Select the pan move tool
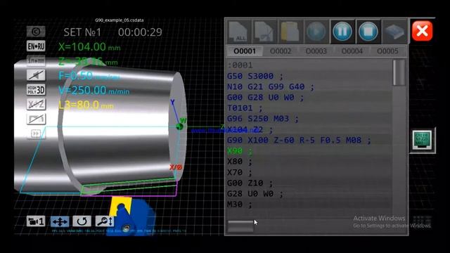The image size is (450, 253). (x=60, y=221)
